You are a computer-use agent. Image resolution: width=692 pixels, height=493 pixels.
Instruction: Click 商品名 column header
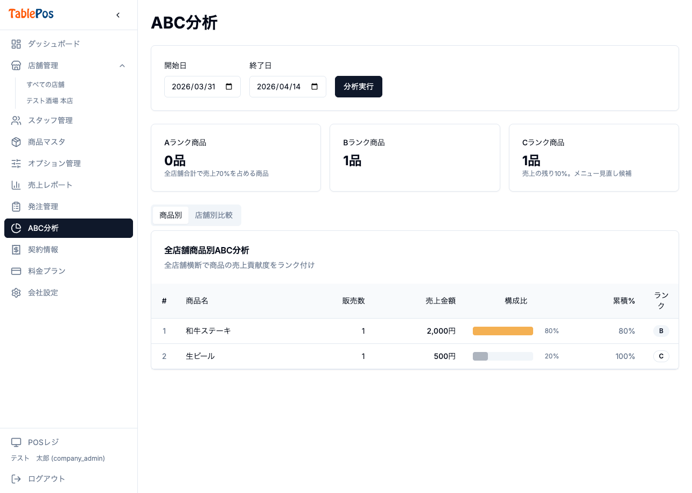point(197,301)
